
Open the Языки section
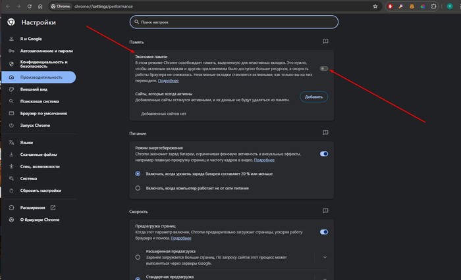38,143
